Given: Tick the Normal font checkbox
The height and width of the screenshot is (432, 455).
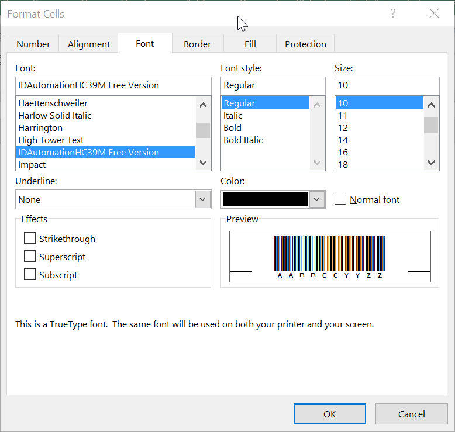Looking at the screenshot, I should point(340,199).
